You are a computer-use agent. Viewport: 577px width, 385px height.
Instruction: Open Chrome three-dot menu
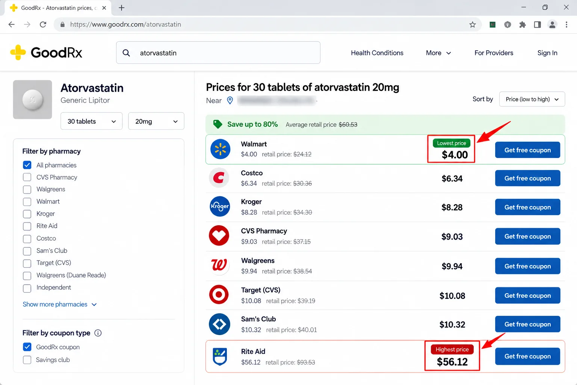point(566,24)
